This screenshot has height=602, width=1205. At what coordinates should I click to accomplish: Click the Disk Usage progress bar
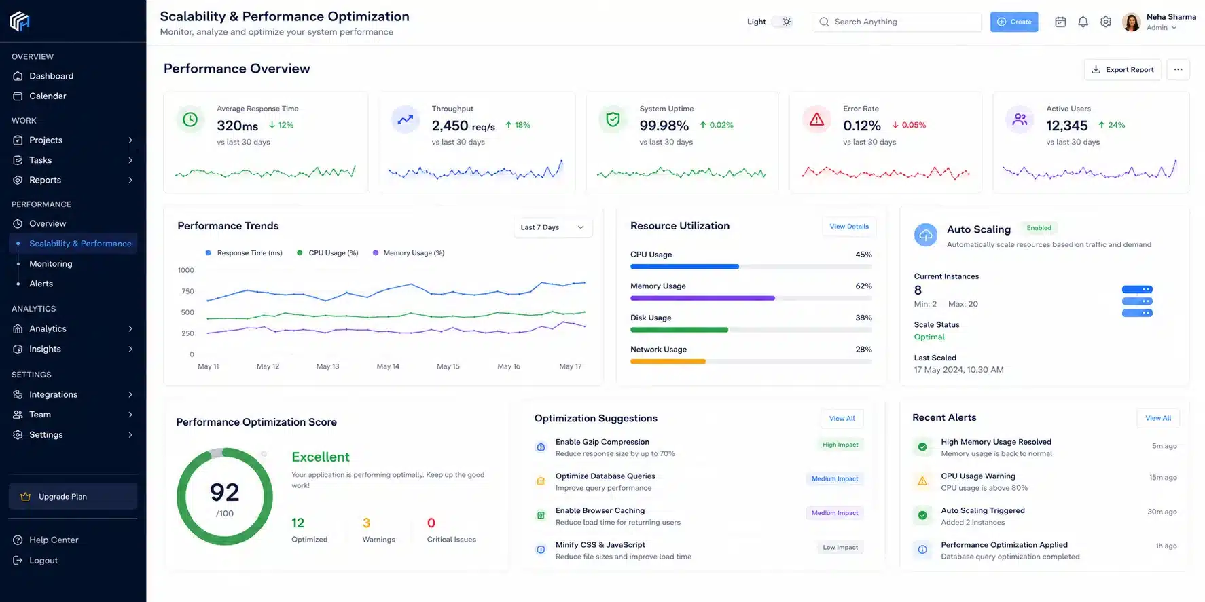coord(751,330)
